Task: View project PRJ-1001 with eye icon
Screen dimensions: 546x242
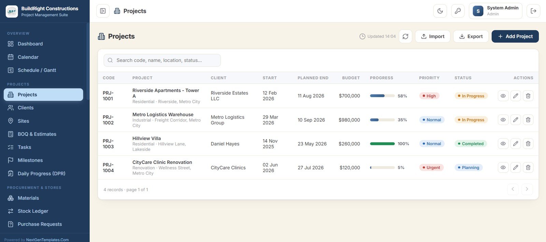Action: point(503,96)
